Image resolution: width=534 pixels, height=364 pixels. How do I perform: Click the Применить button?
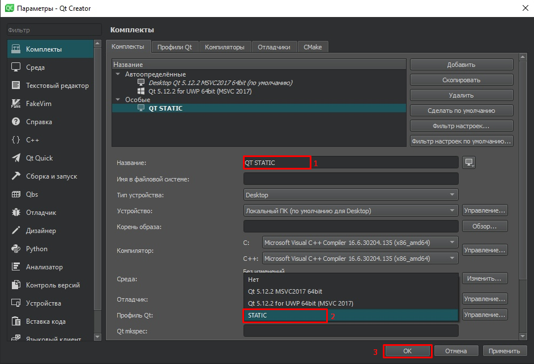[x=505, y=351]
